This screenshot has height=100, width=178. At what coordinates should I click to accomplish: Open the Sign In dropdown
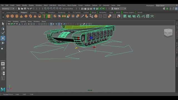pos(118,9)
